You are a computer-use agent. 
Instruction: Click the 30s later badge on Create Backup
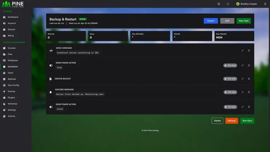(230, 79)
